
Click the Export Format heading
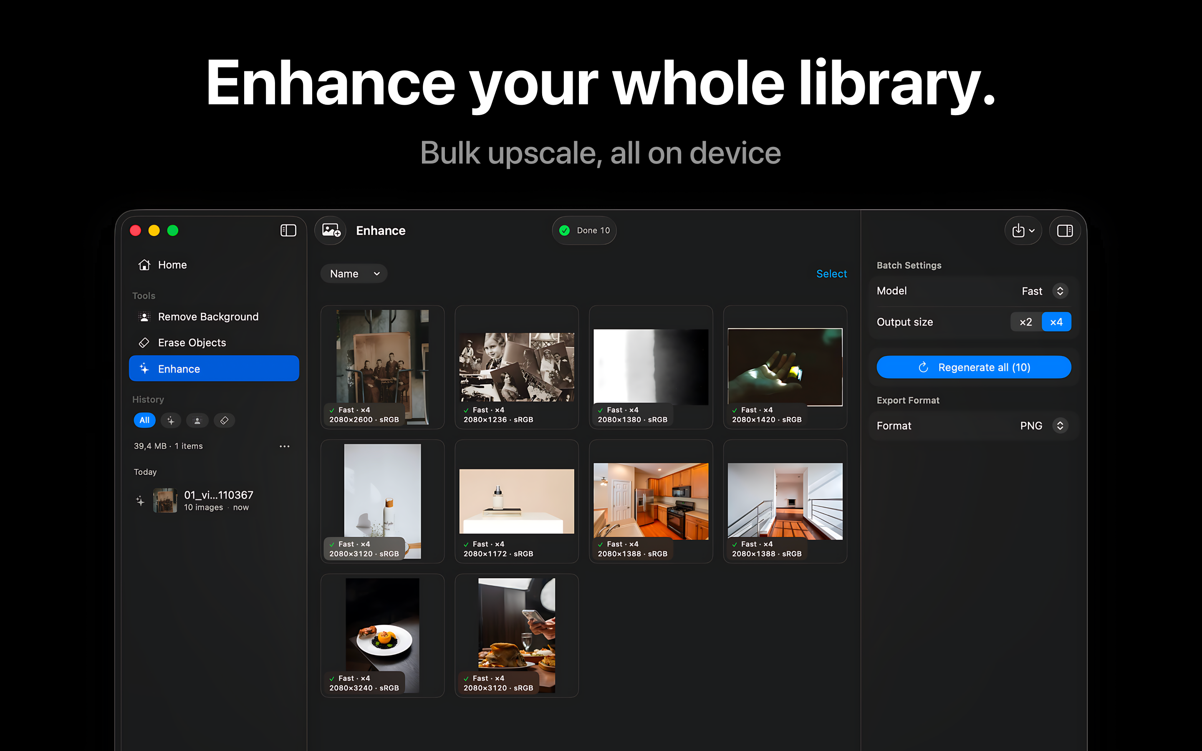click(908, 401)
